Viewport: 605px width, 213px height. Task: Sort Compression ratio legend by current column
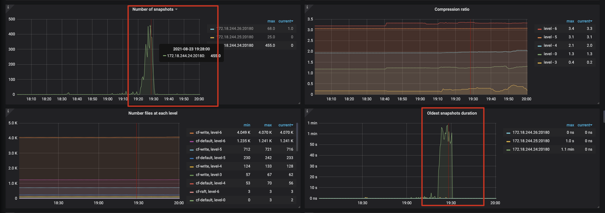click(584, 21)
